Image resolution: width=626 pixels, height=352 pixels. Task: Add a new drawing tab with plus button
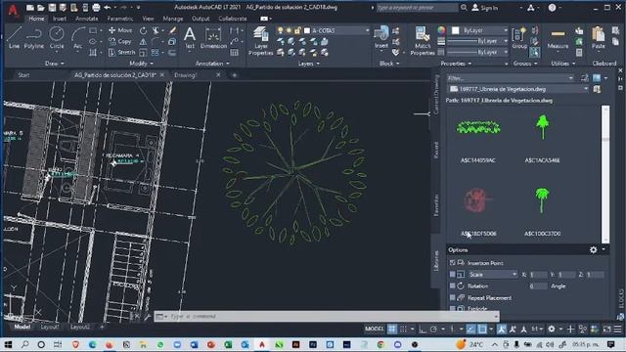click(235, 75)
